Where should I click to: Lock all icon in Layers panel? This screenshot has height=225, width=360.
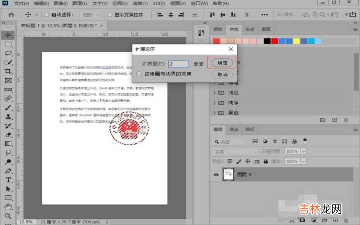(265, 161)
